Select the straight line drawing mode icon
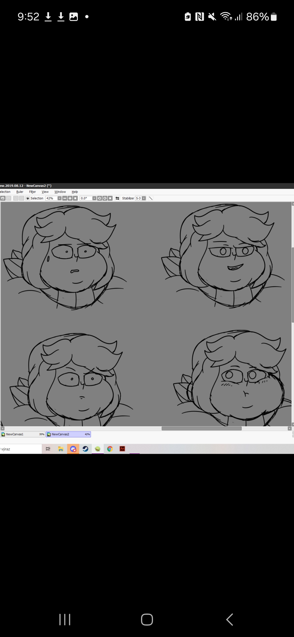The height and width of the screenshot is (637, 294). [151, 198]
